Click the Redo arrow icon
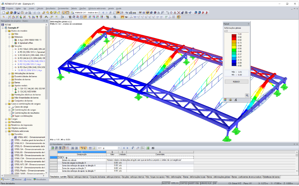299x186 pixels. 39,13
